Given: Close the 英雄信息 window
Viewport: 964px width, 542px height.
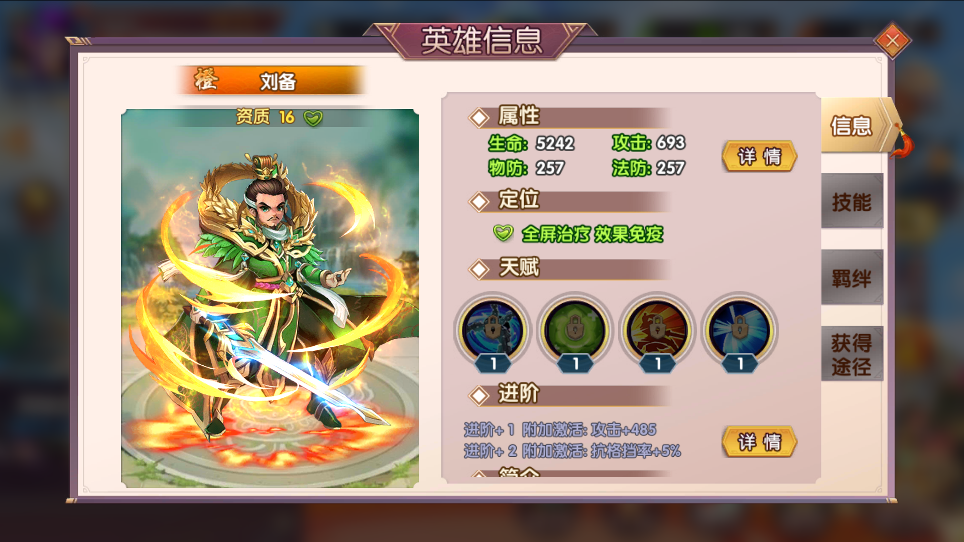Looking at the screenshot, I should [892, 41].
